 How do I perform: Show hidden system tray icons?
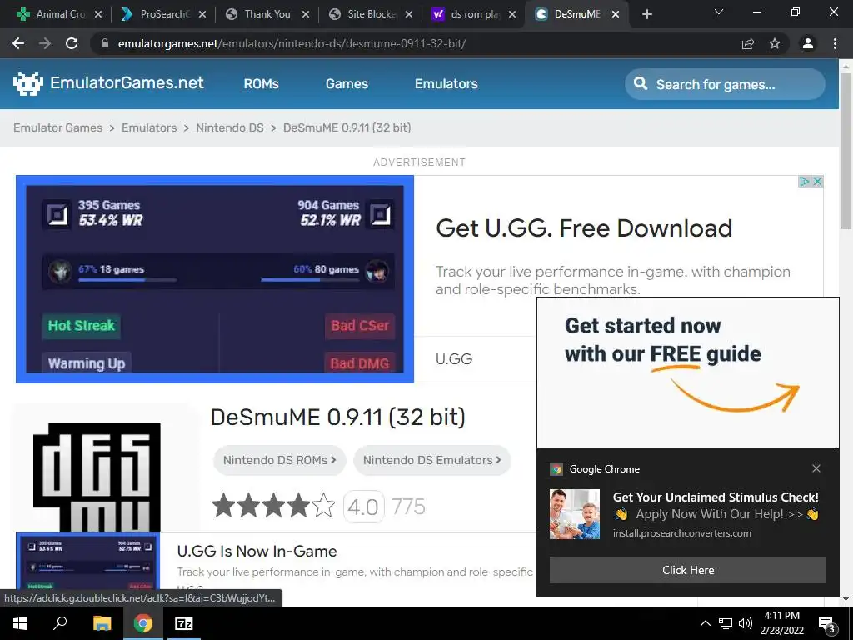click(705, 623)
